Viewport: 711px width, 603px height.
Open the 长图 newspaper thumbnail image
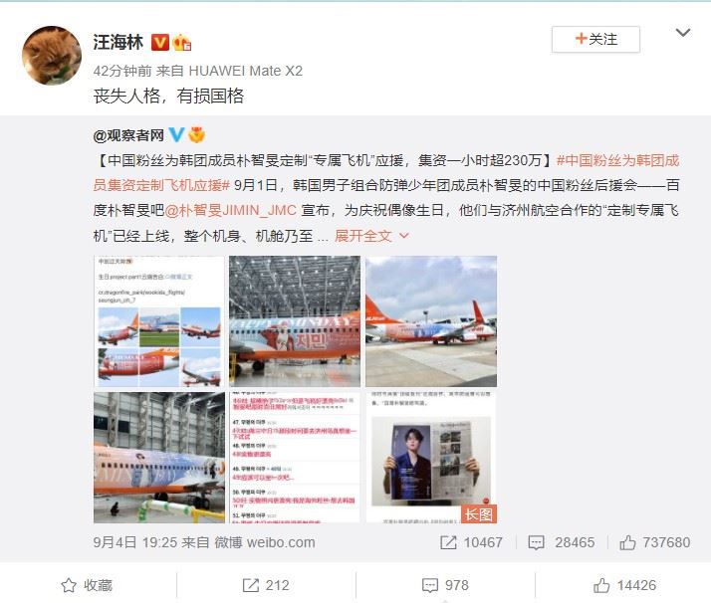tap(431, 458)
